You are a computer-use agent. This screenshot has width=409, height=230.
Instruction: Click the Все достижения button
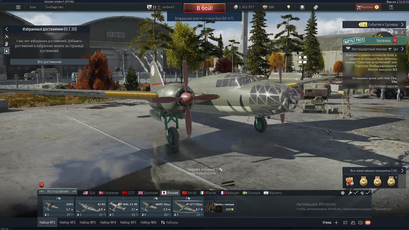49,62
